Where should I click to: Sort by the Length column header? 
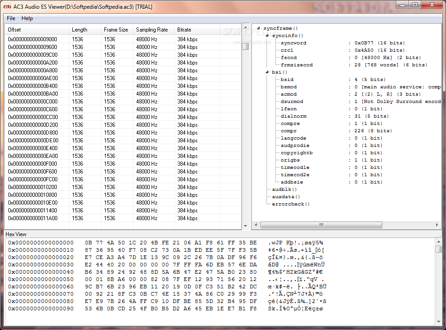click(x=85, y=30)
